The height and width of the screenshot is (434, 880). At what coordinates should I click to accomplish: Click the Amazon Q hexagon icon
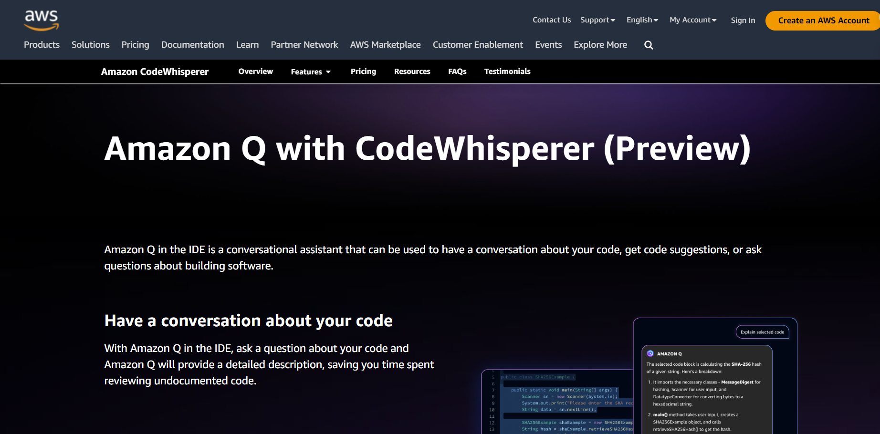point(650,353)
